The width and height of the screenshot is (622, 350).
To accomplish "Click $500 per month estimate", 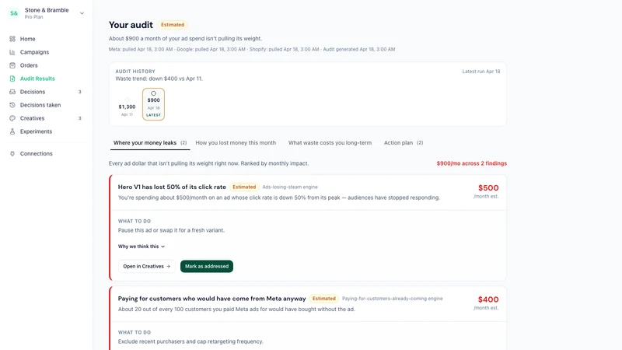I will (488, 188).
